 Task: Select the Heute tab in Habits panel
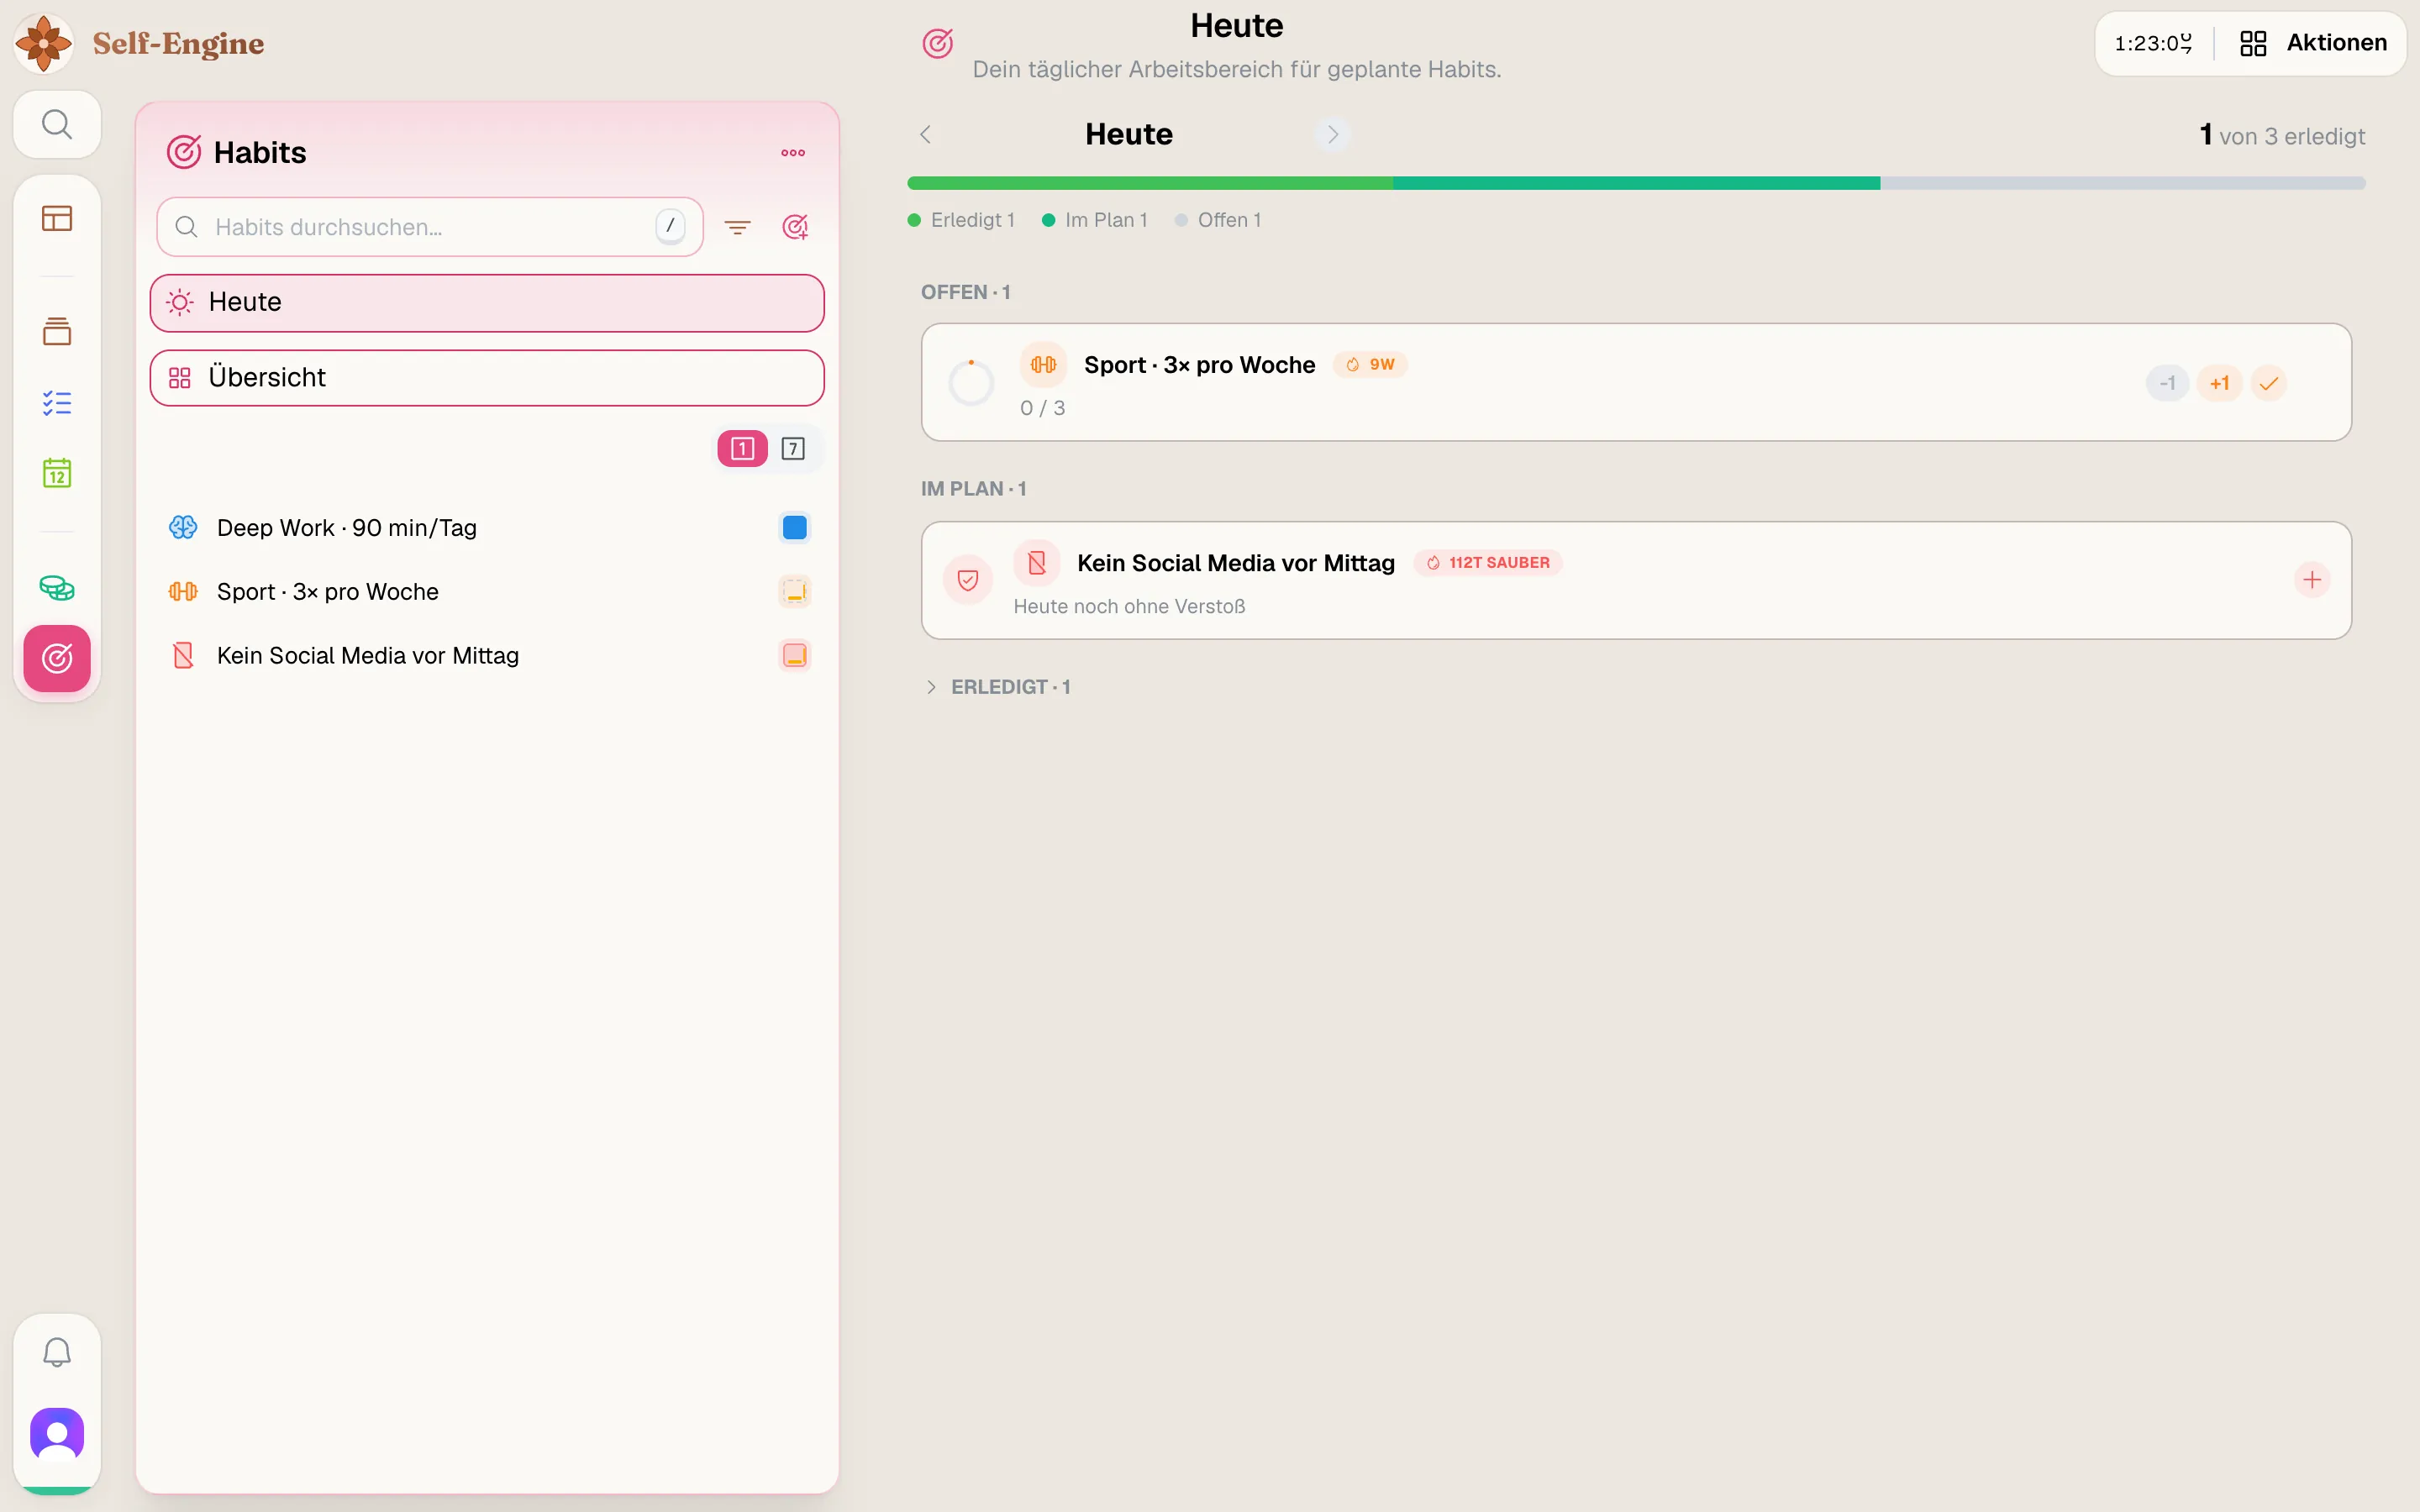pos(487,303)
